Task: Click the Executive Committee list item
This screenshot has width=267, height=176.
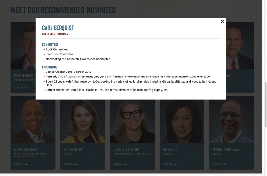Action: point(59,54)
